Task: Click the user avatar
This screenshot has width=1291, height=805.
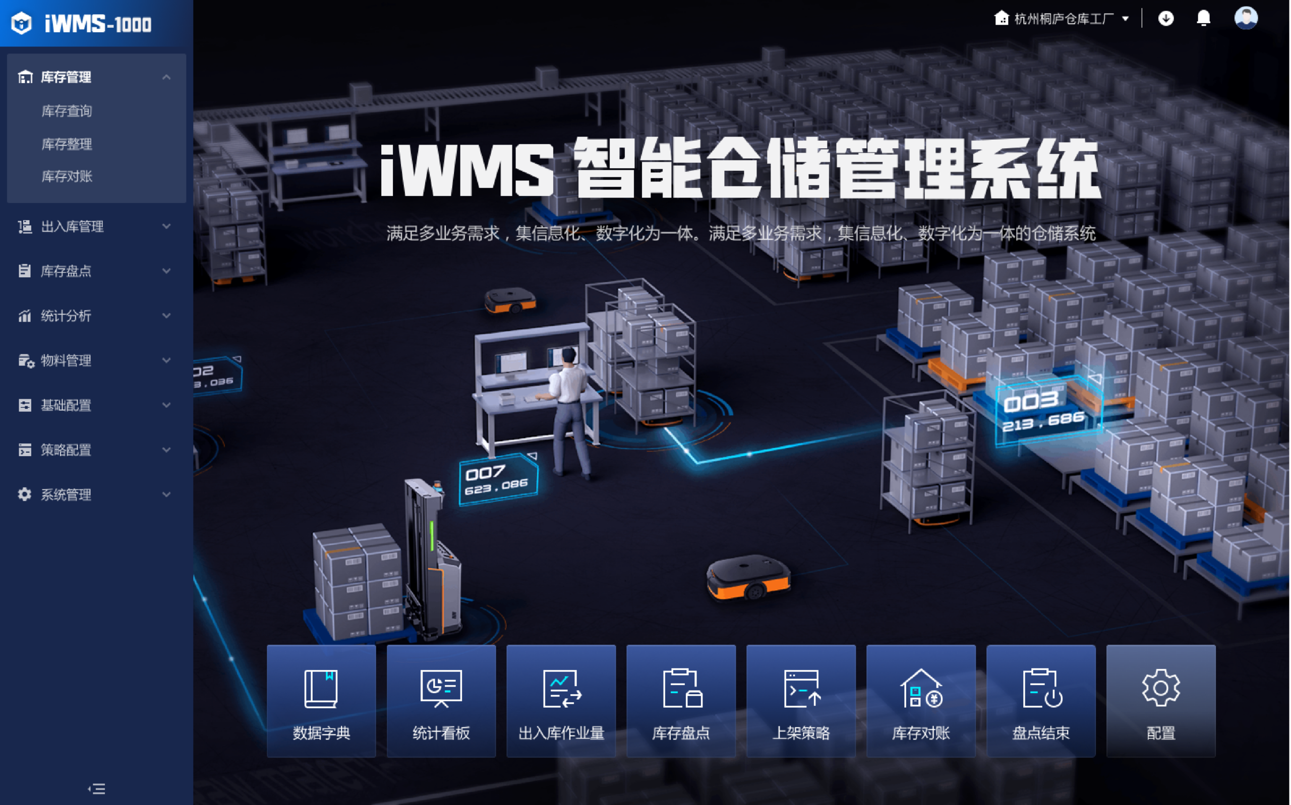Action: [1246, 18]
